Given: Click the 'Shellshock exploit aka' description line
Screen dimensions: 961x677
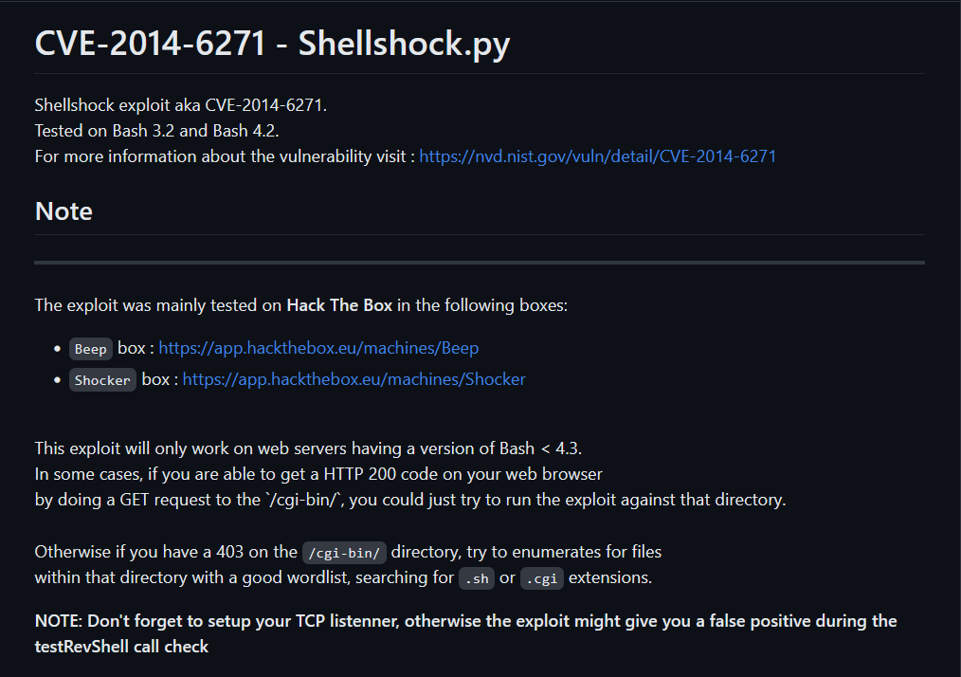Looking at the screenshot, I should tap(181, 105).
